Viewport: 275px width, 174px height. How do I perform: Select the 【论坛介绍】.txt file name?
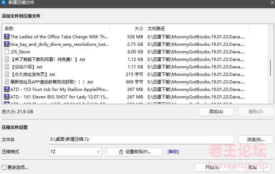pos(26,67)
